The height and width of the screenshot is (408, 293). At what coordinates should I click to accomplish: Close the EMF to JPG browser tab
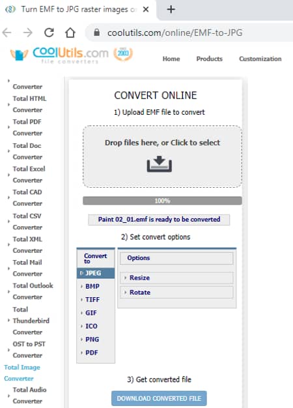coord(146,9)
